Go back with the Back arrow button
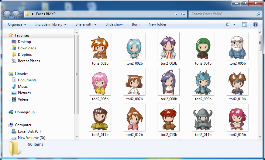The width and height of the screenshot is (265, 160). coord(7,14)
